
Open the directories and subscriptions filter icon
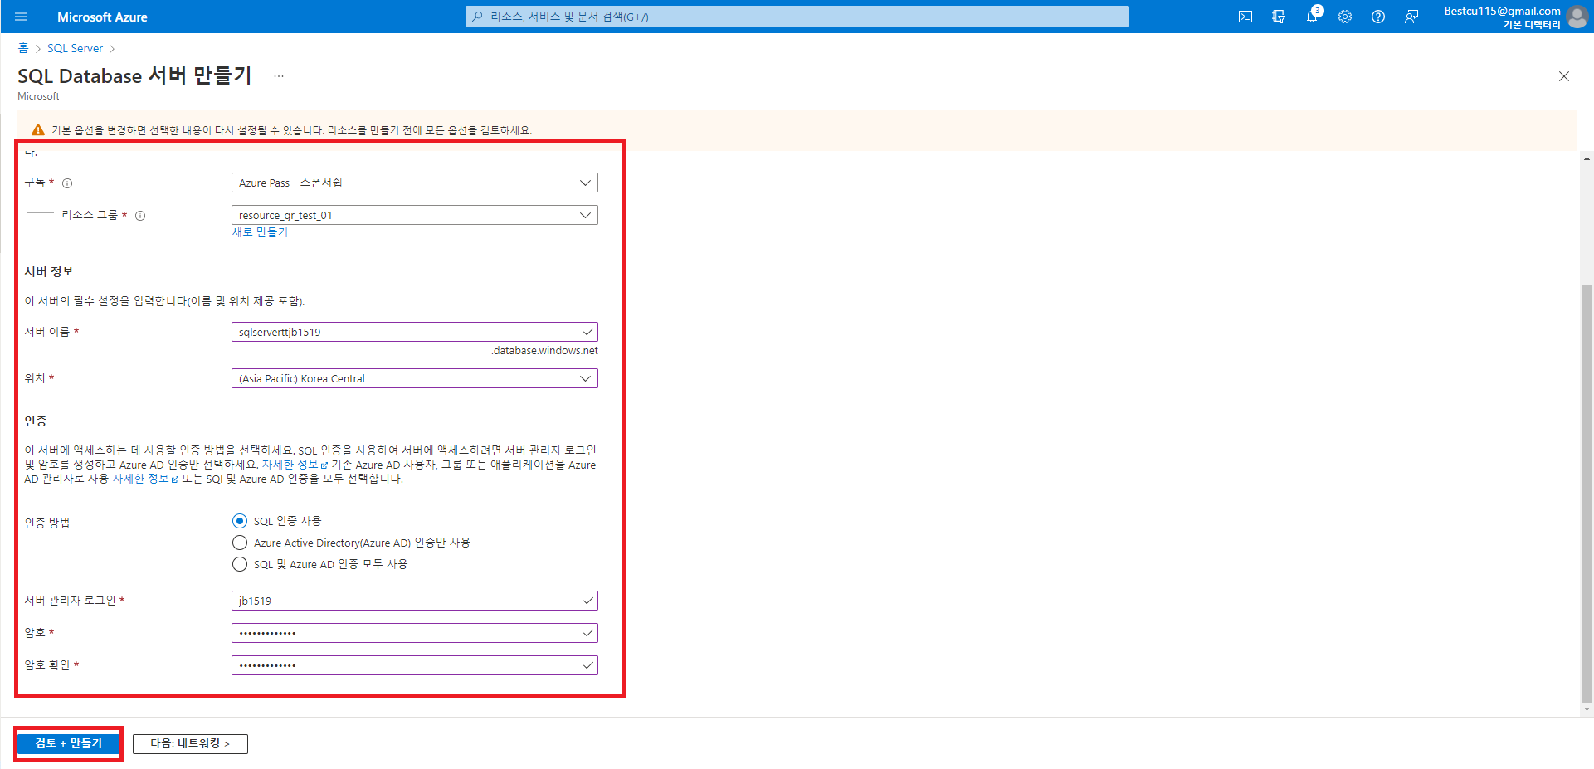(1279, 17)
